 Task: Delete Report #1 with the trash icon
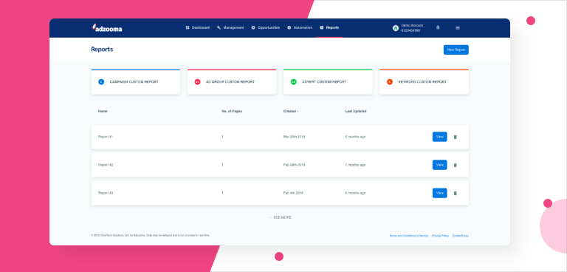(456, 137)
